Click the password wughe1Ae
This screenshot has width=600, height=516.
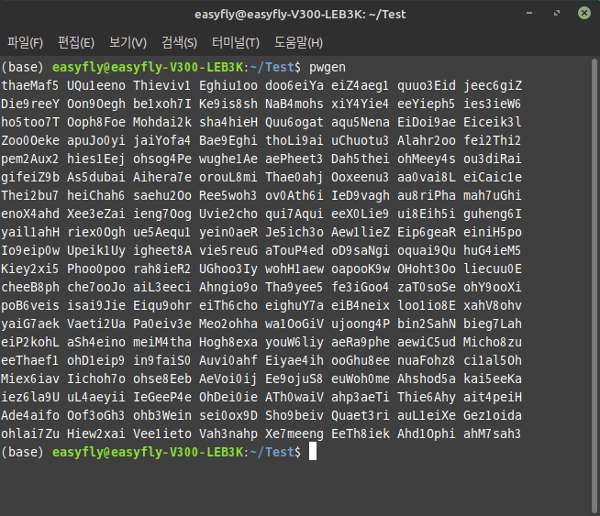(x=228, y=159)
